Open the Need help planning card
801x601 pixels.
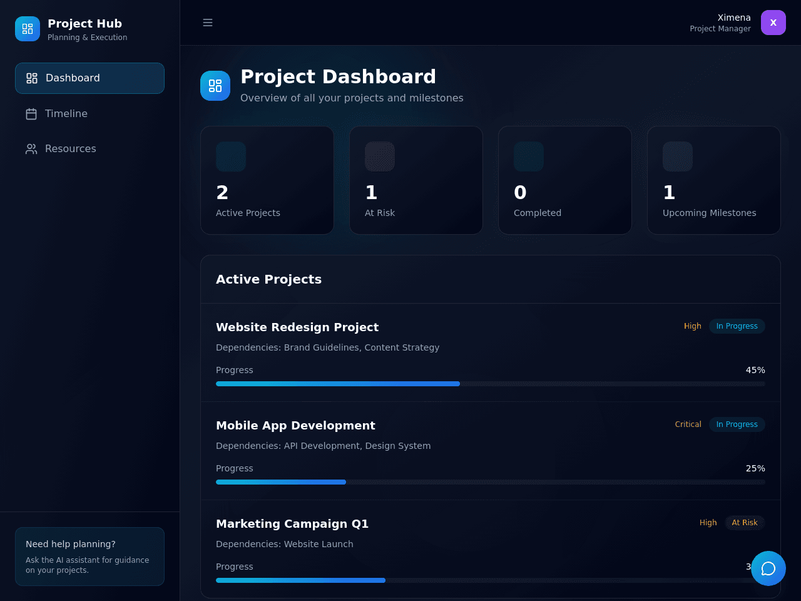coord(89,557)
